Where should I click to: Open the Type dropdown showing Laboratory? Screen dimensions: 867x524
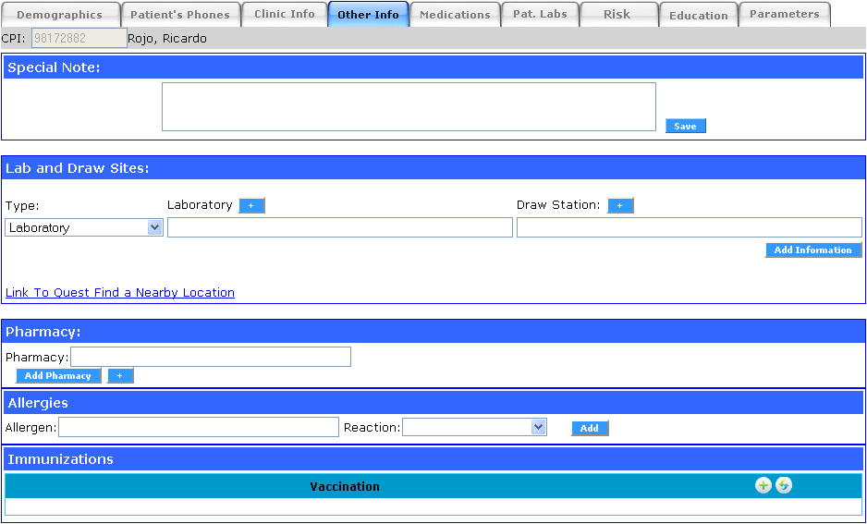point(84,228)
